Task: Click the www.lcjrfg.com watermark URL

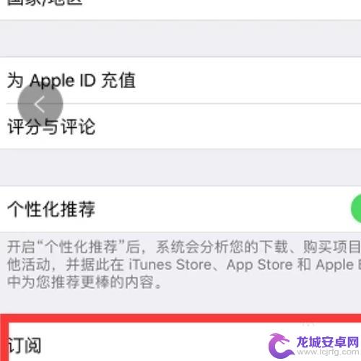Action: (x=328, y=352)
